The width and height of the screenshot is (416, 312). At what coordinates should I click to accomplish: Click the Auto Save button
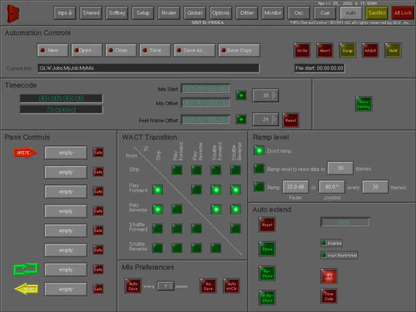point(133,286)
